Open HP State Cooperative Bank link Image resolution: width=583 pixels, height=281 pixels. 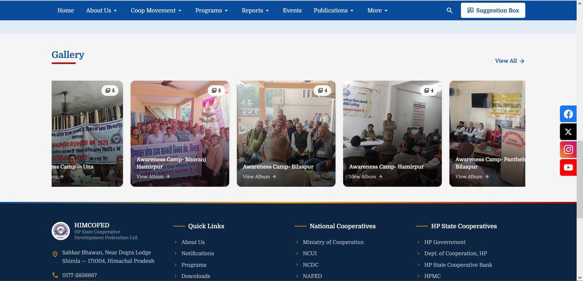click(458, 265)
